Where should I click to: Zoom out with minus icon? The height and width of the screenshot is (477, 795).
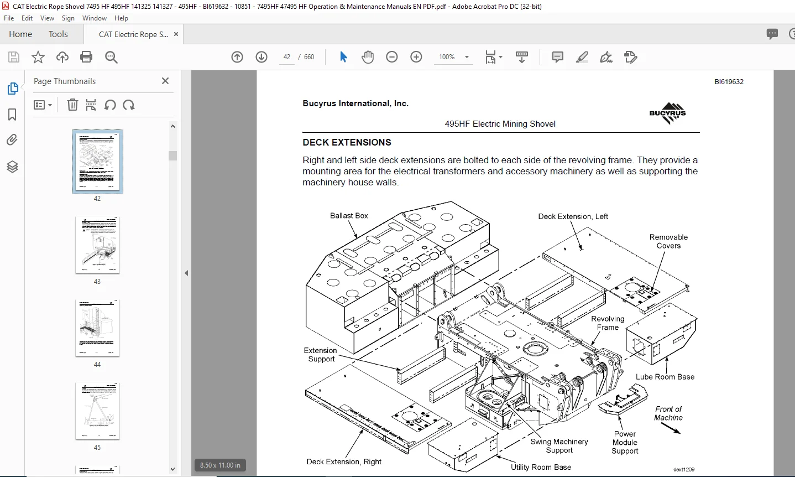click(392, 57)
